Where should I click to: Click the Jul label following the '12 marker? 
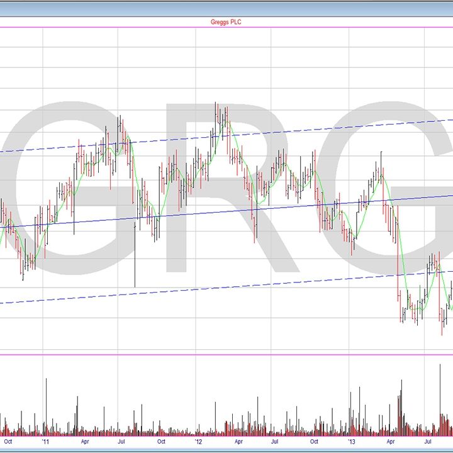coord(275,442)
